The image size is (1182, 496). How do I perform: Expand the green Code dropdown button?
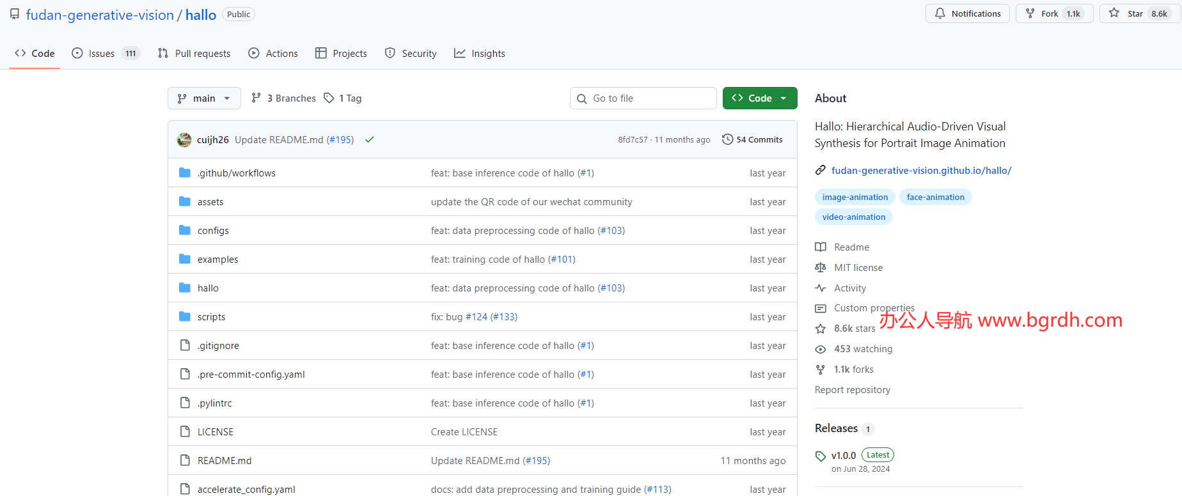[x=760, y=98]
